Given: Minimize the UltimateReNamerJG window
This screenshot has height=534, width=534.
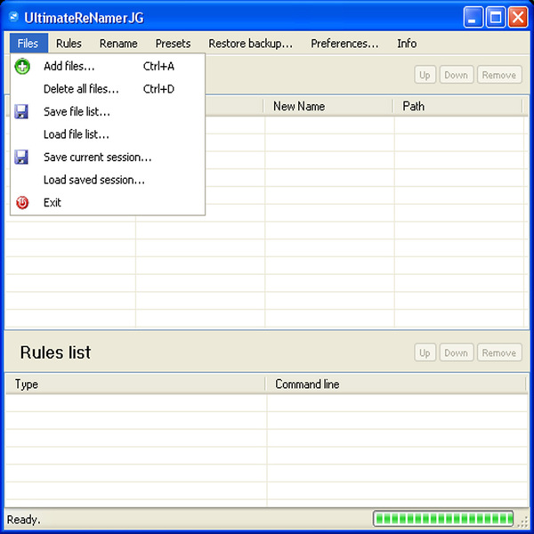Looking at the screenshot, I should (x=473, y=17).
